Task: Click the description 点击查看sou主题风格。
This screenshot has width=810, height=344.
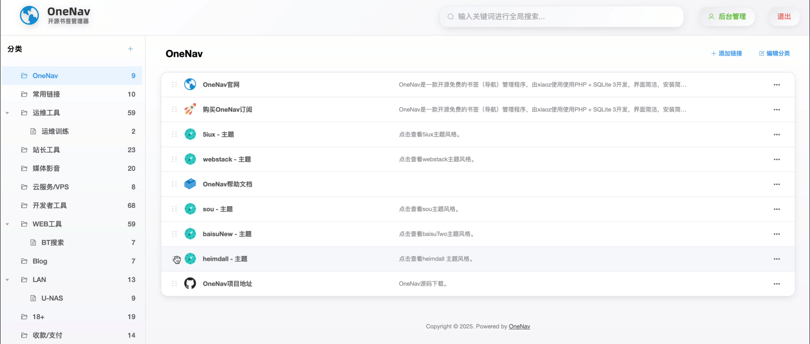Action: pyautogui.click(x=429, y=209)
